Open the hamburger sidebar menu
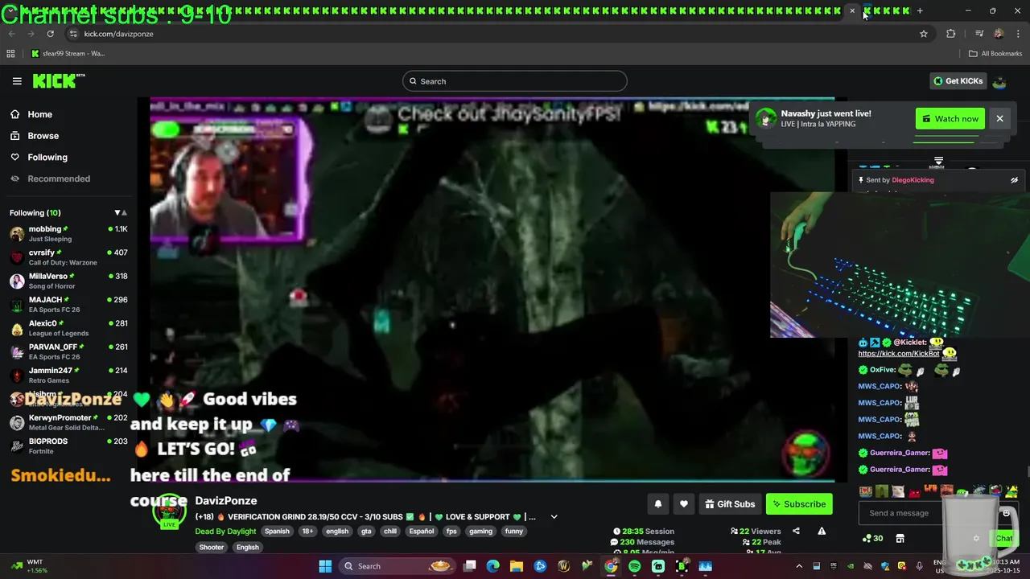Image resolution: width=1030 pixels, height=579 pixels. pos(17,81)
